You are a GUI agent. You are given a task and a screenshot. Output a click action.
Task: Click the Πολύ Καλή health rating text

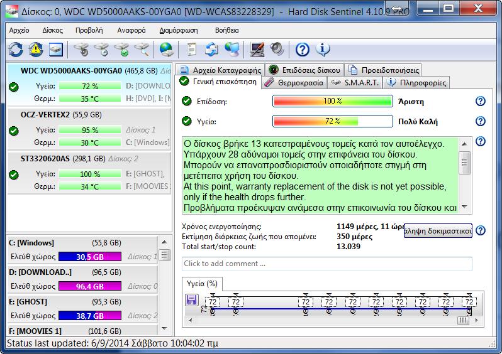pyautogui.click(x=418, y=122)
